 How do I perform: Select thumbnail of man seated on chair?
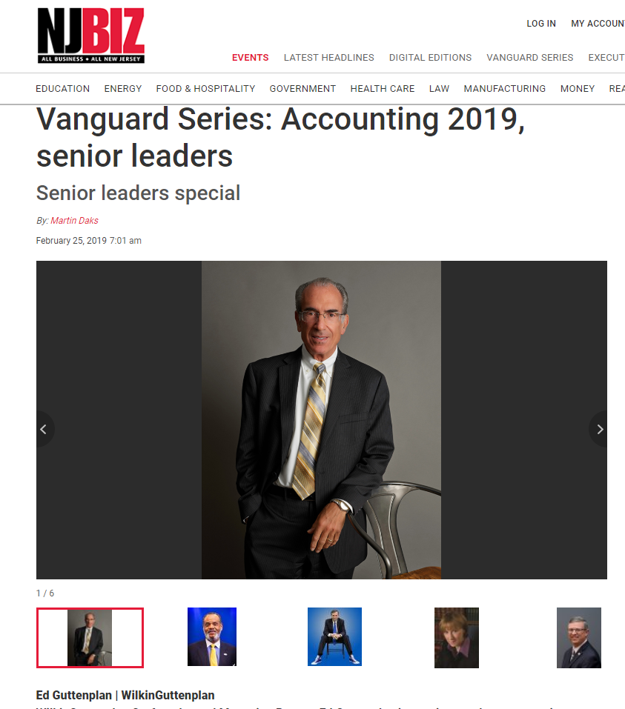[x=334, y=636]
